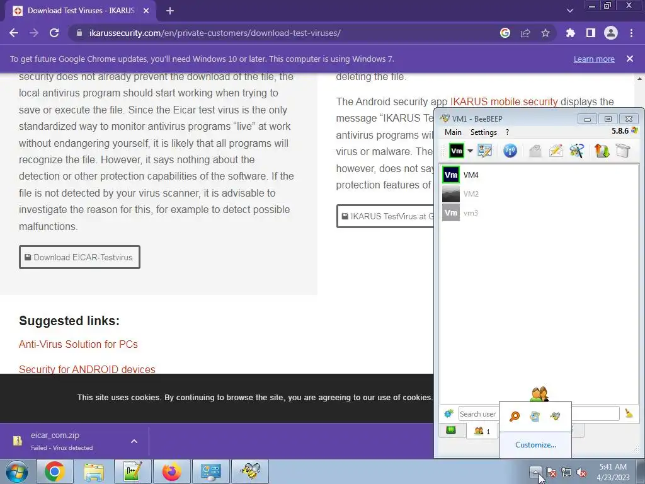
Task: Click the greyed-out envelope icon in BeeBEEP toolbar
Action: (x=535, y=151)
